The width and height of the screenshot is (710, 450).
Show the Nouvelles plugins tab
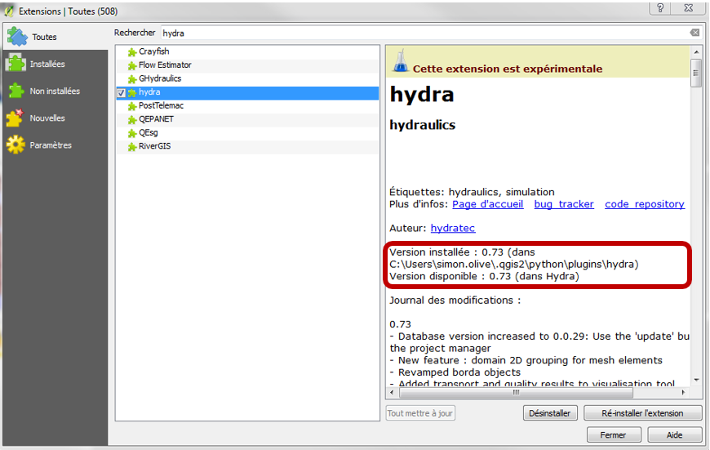pyautogui.click(x=55, y=118)
